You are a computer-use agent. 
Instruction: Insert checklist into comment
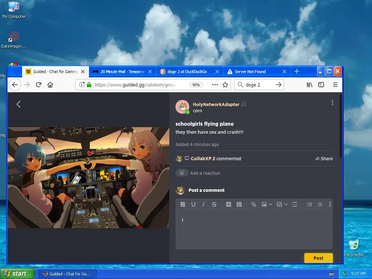279,204
